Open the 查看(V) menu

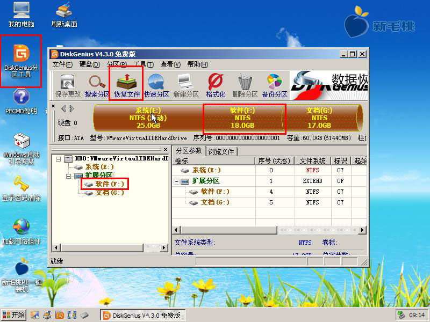pos(170,64)
